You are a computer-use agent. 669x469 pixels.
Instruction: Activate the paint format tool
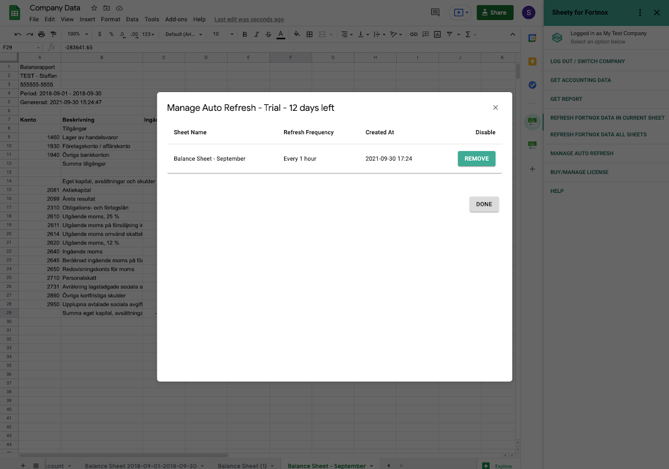click(53, 34)
